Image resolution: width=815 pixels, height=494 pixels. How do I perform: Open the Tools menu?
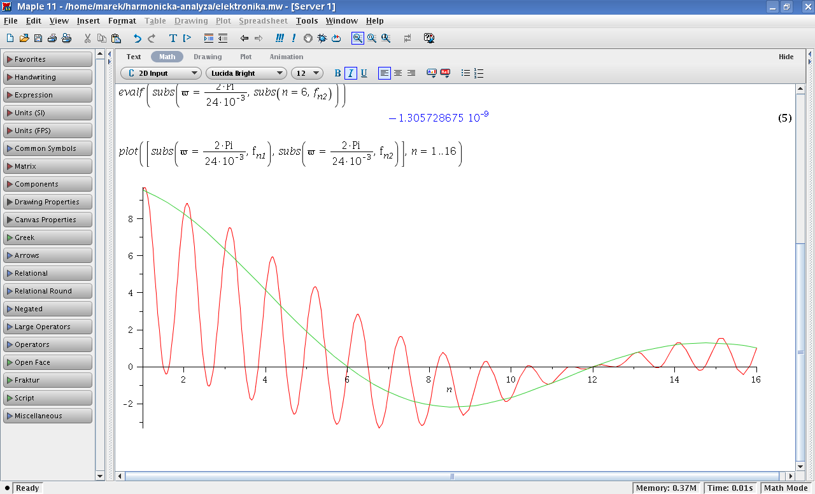(307, 21)
